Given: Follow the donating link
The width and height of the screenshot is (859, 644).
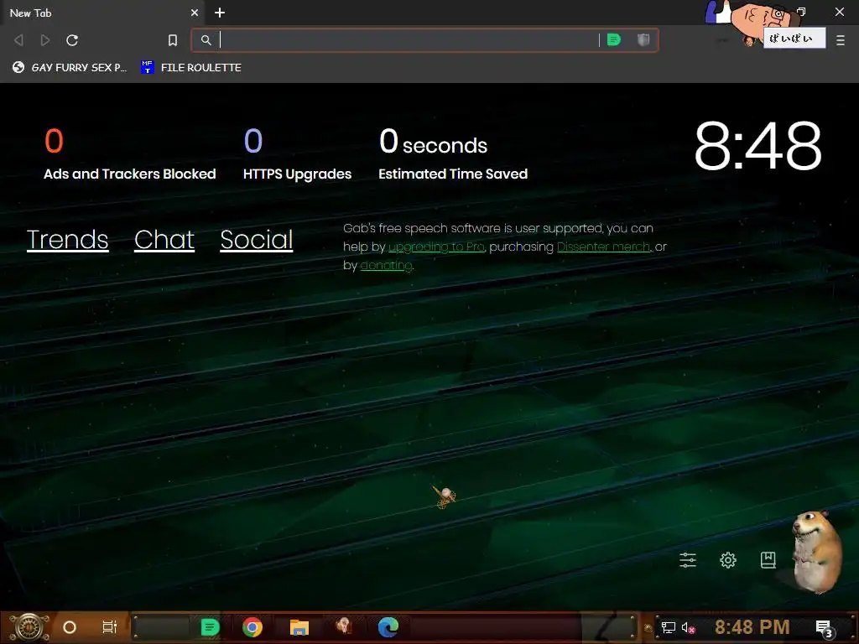Looking at the screenshot, I should click(x=386, y=266).
